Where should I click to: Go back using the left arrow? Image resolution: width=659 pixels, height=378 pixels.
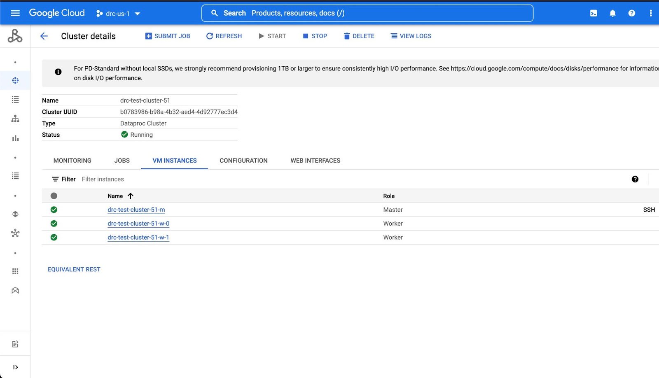[x=44, y=36]
